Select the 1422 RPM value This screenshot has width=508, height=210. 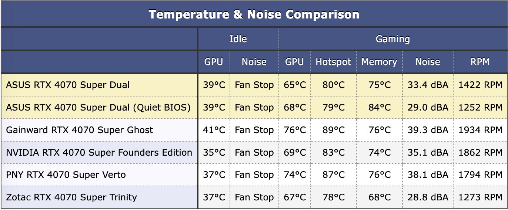pyautogui.click(x=480, y=85)
